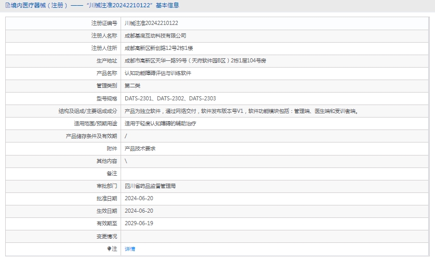
Task: Open the 详情 link in the 注 row
Action: 130,249
